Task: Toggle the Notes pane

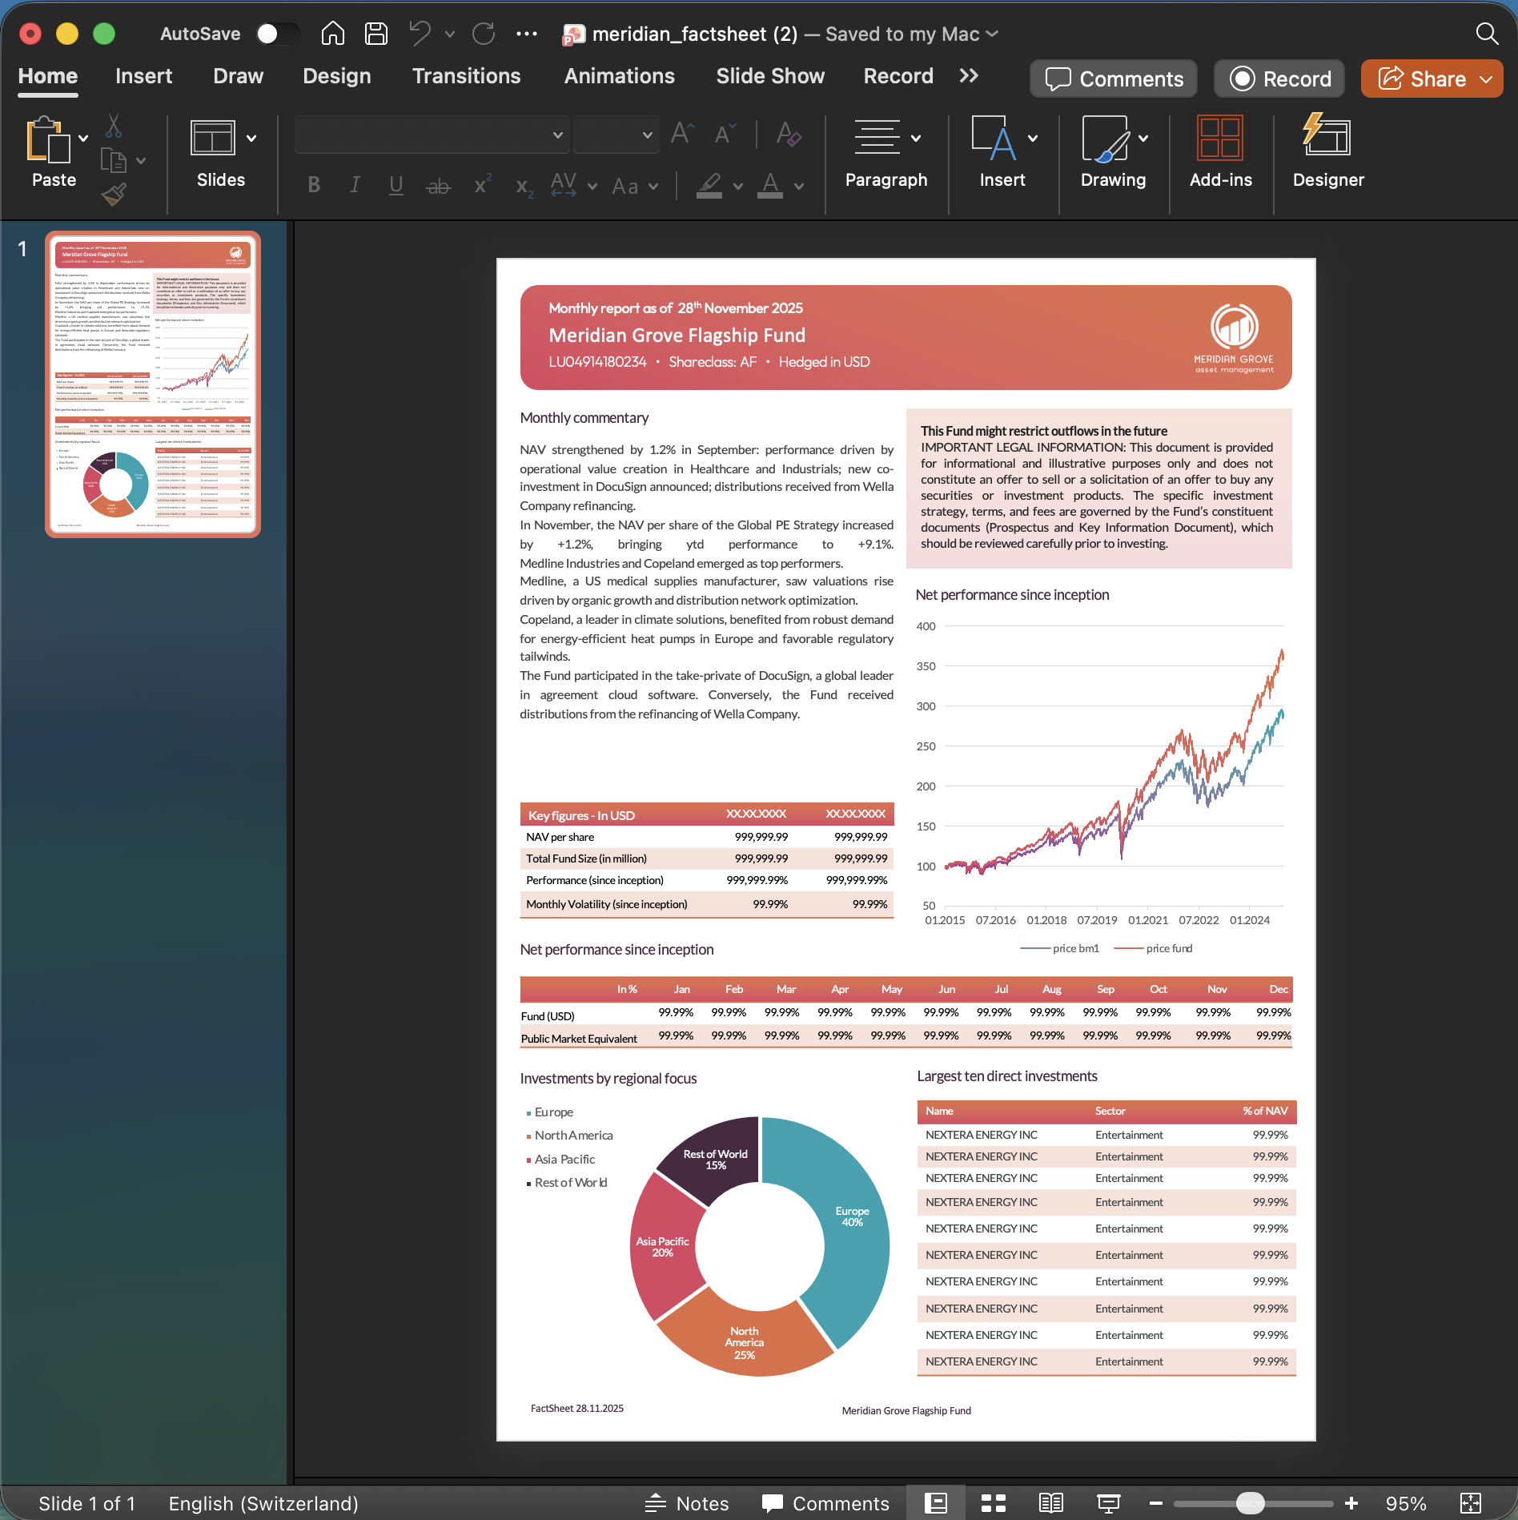Action: tap(687, 1502)
